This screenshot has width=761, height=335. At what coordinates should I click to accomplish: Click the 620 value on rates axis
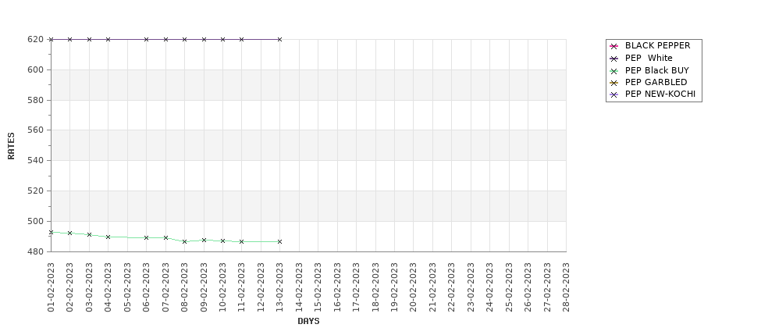pos(36,39)
